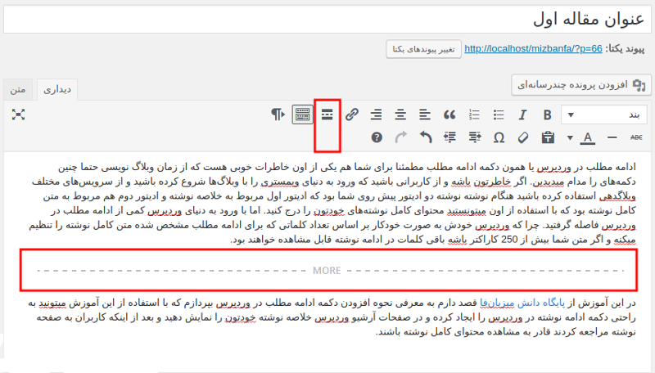Insert a numbered list
Screen dimensions: 655x373
[x=474, y=115]
